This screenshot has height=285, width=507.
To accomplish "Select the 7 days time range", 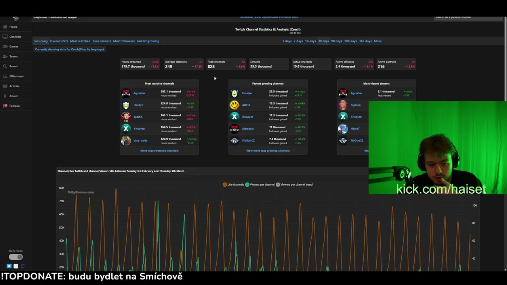I will 298,41.
